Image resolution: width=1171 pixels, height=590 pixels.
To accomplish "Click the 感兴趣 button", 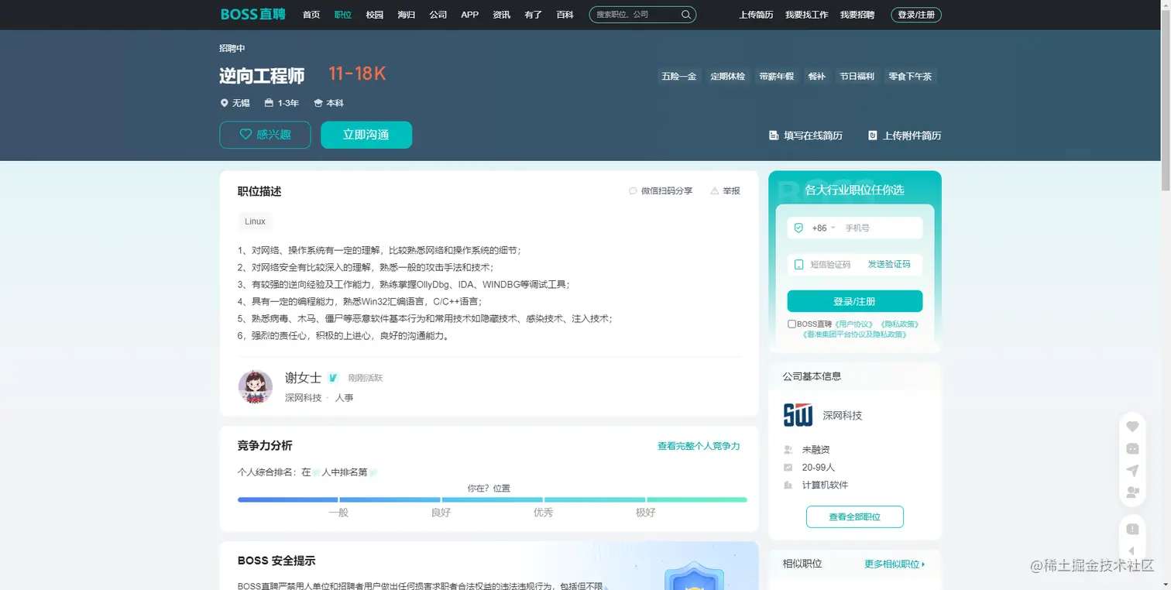I will tap(265, 135).
